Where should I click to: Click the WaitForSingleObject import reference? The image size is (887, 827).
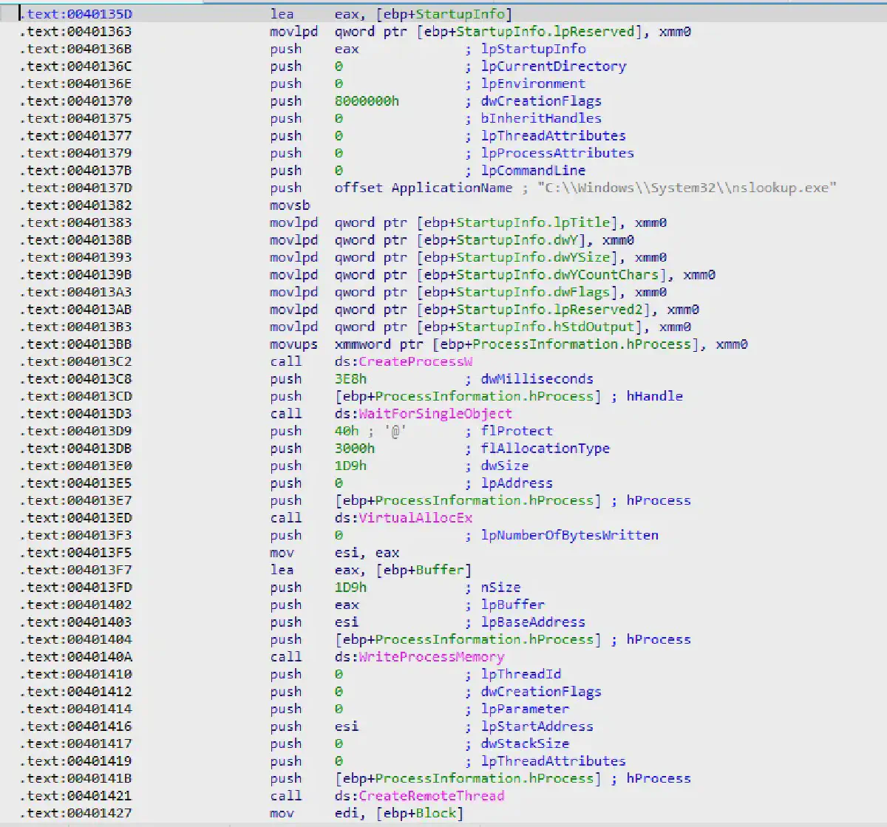coord(435,413)
